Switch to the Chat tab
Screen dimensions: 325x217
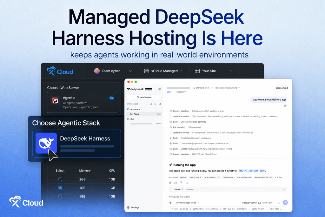(x=169, y=92)
